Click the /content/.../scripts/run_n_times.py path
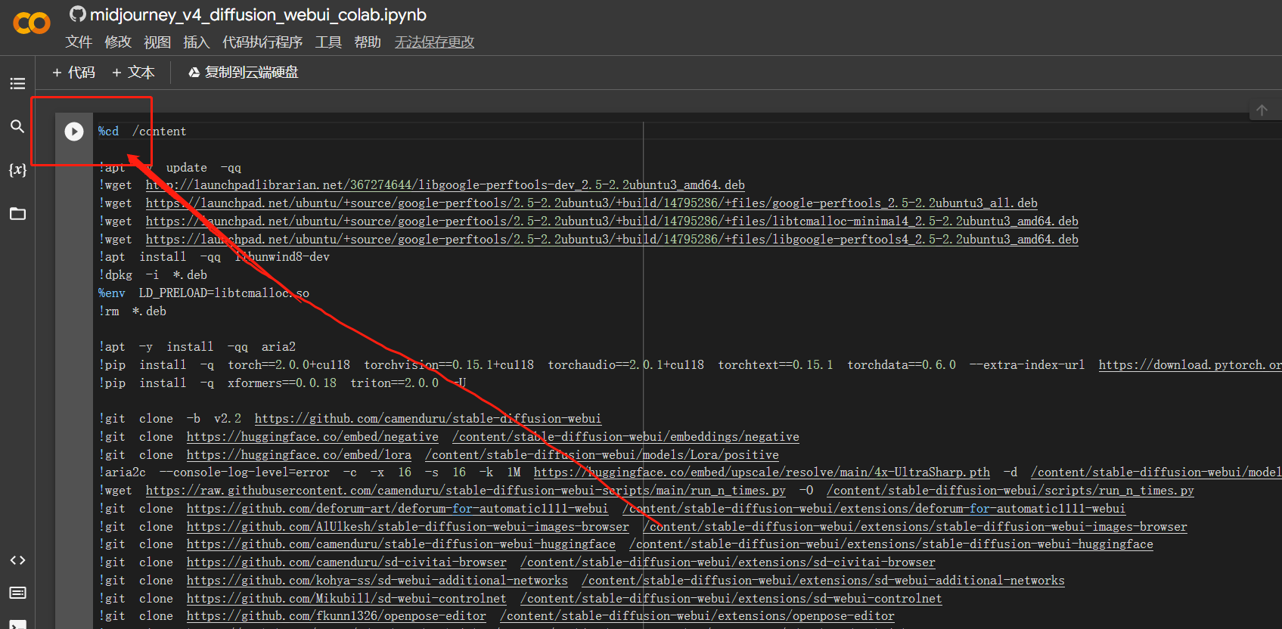The height and width of the screenshot is (629, 1282). tap(1010, 491)
